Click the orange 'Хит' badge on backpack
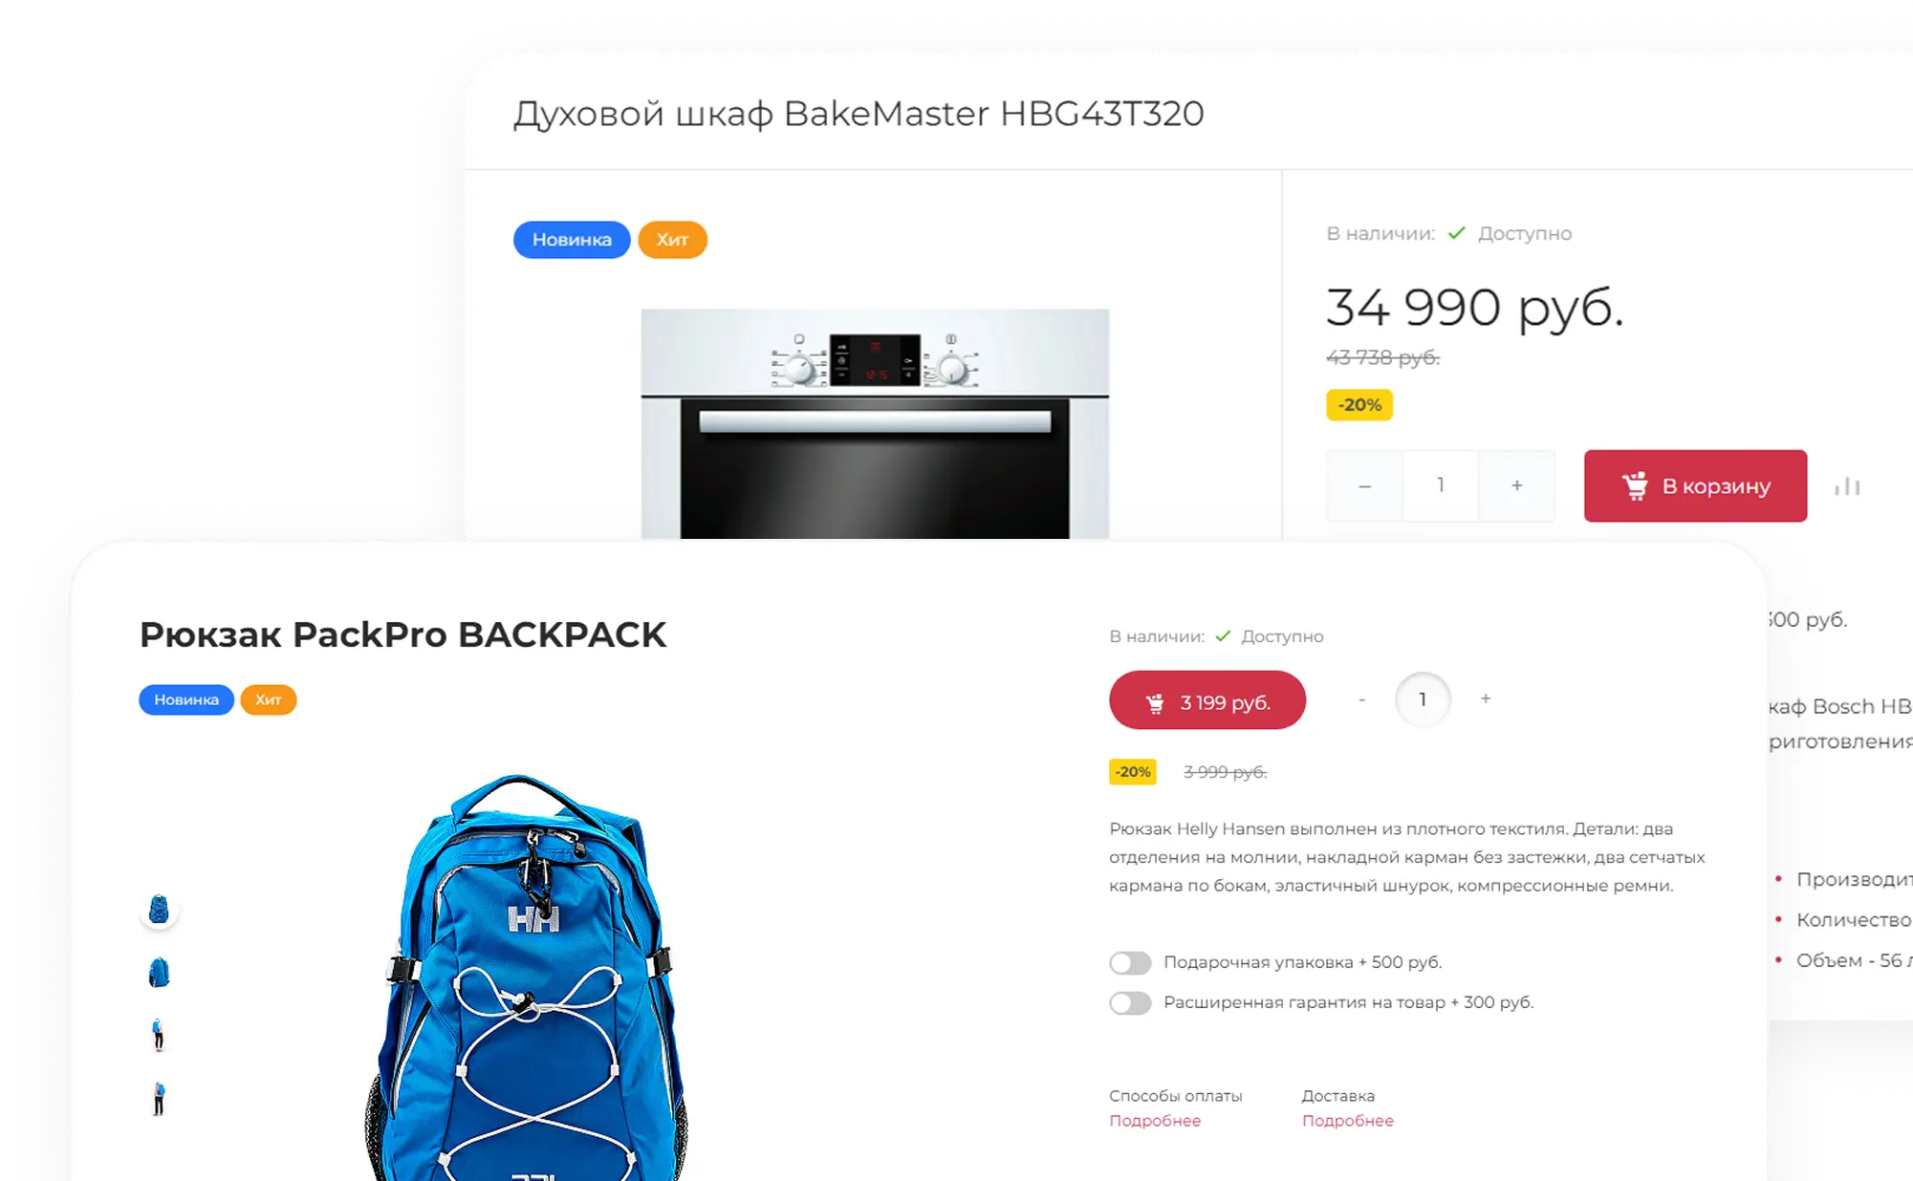Screen dimensions: 1913x1181 [x=268, y=699]
